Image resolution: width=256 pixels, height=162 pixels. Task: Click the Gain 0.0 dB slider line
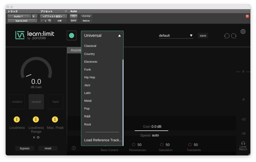(x=151, y=130)
